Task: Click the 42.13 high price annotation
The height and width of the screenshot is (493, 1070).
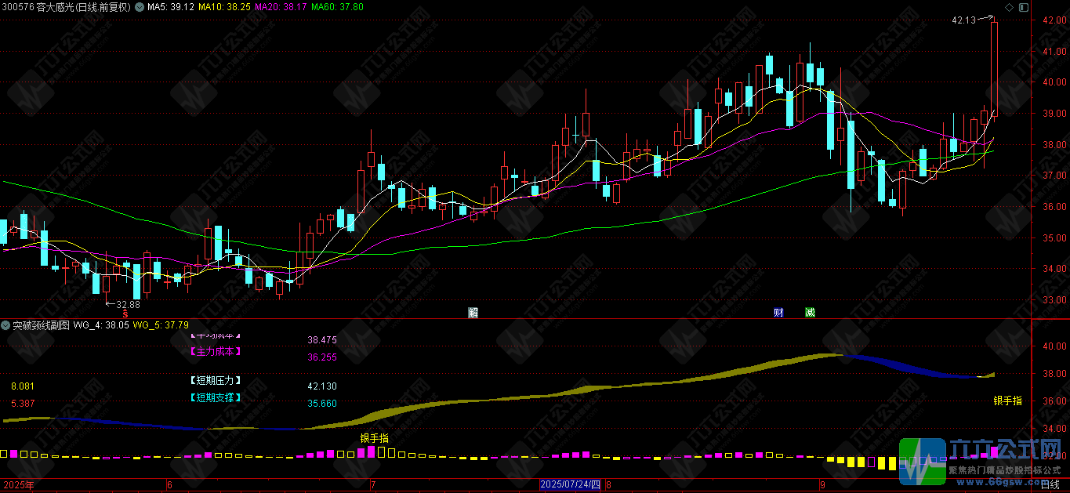Action: click(963, 20)
